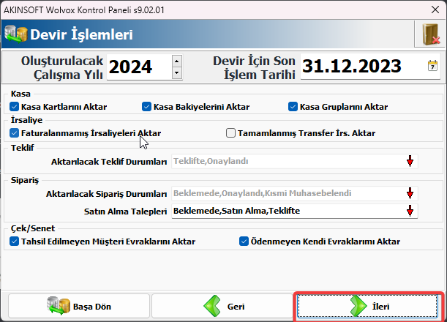Click the AKINSOFT Wolvox Kontrol Paneli title text
The height and width of the screenshot is (322, 447).
point(84,10)
